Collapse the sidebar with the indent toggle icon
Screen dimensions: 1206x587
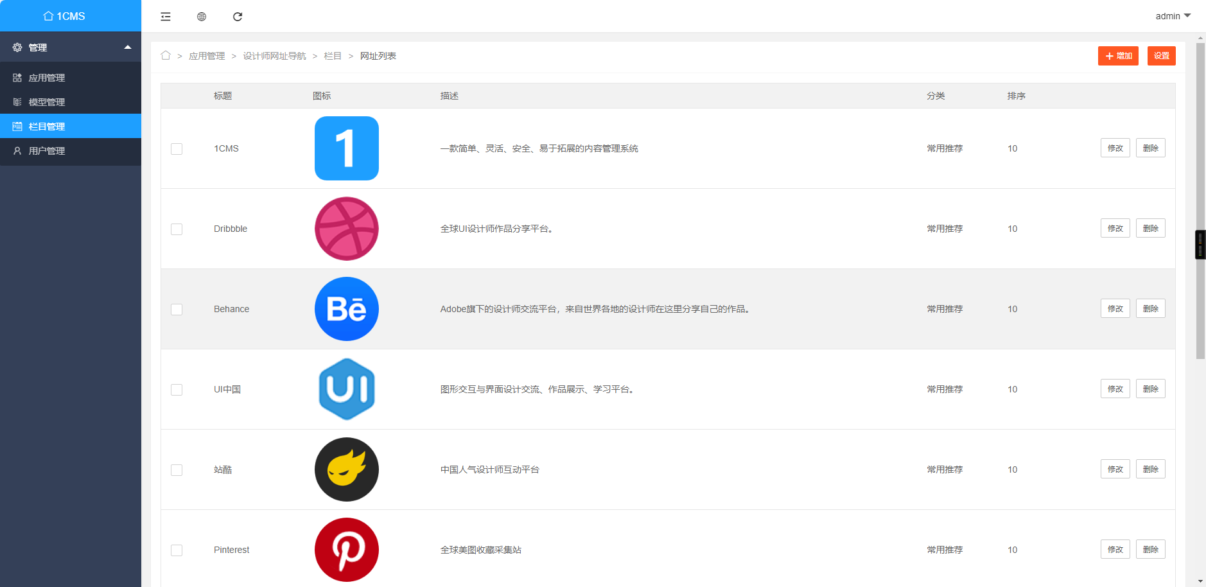(x=165, y=16)
